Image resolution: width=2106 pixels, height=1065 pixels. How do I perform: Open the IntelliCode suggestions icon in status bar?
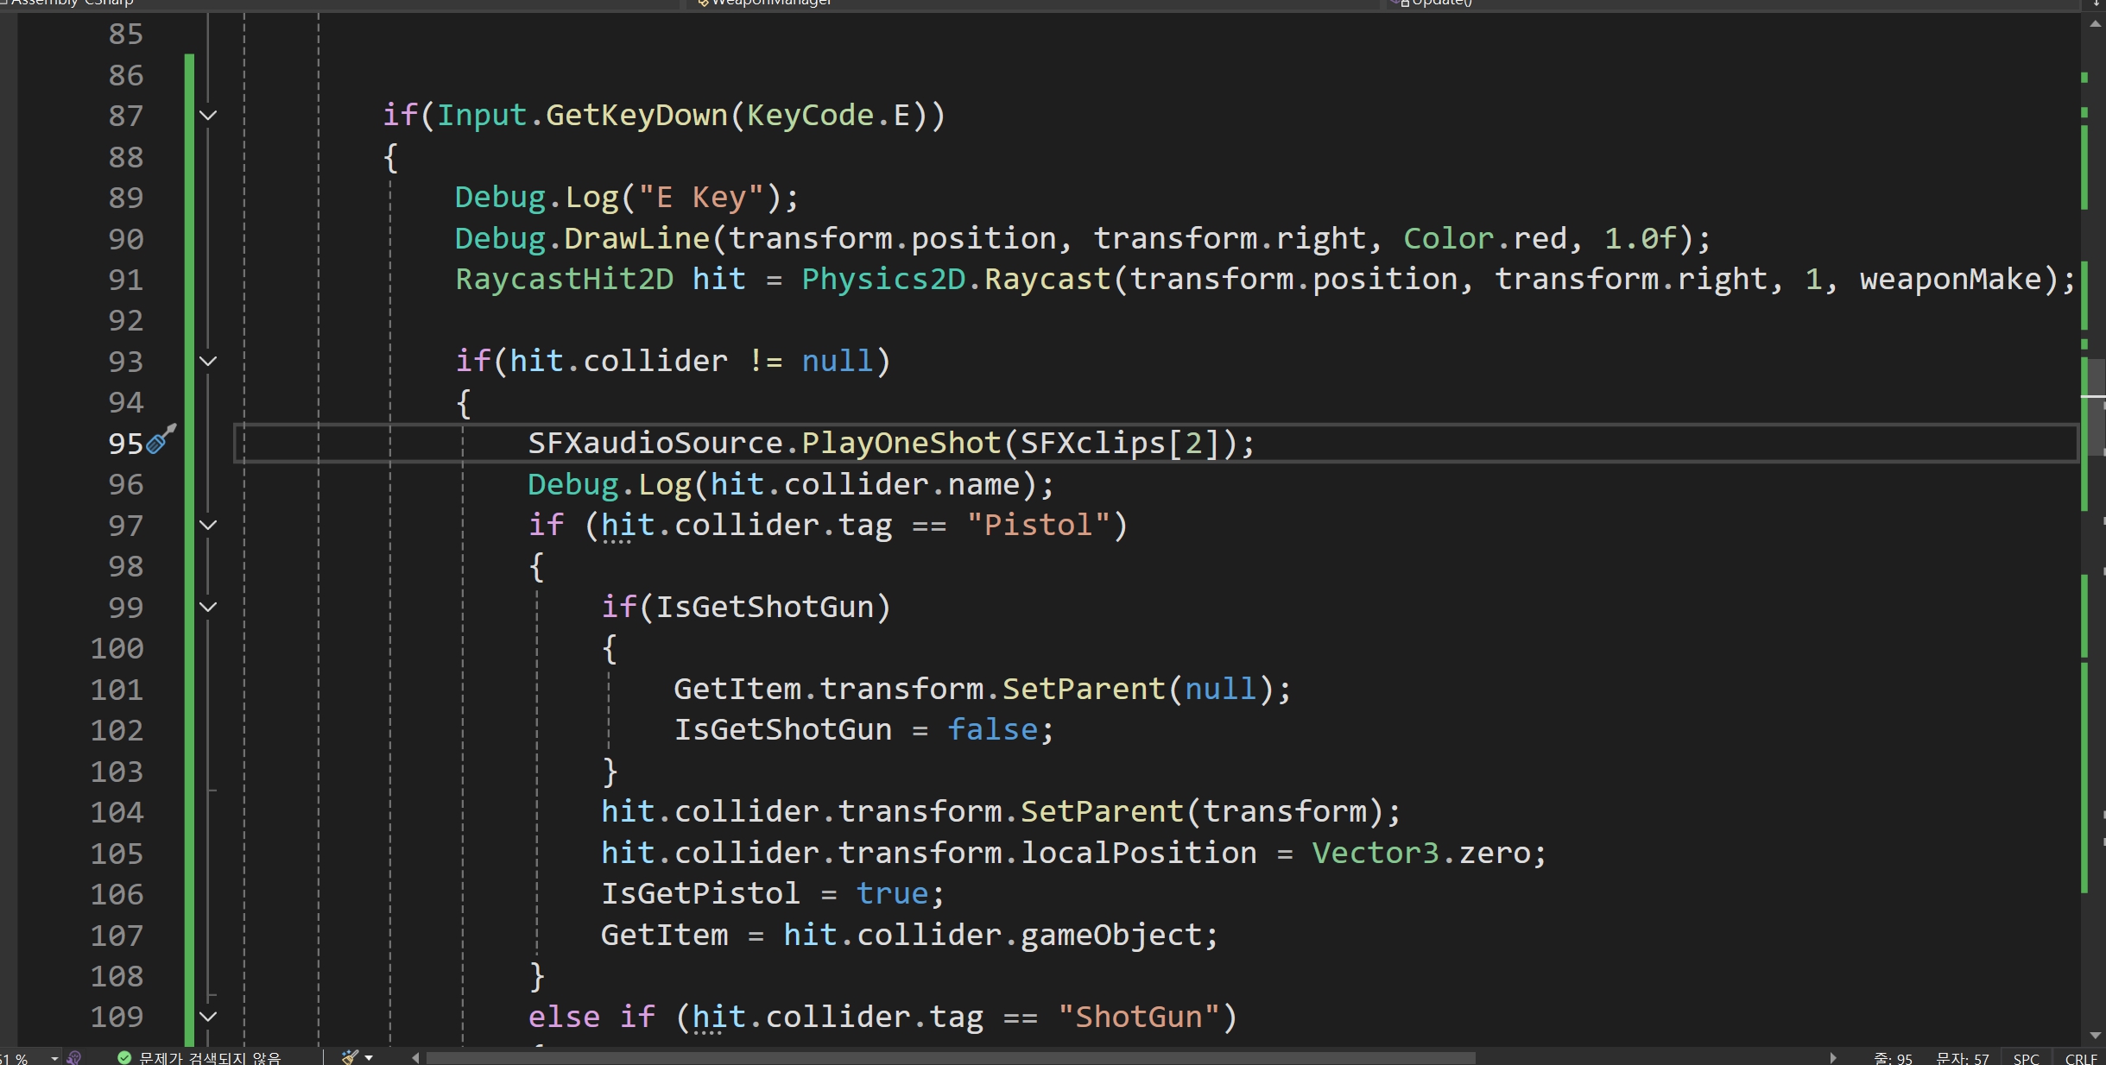(74, 1057)
